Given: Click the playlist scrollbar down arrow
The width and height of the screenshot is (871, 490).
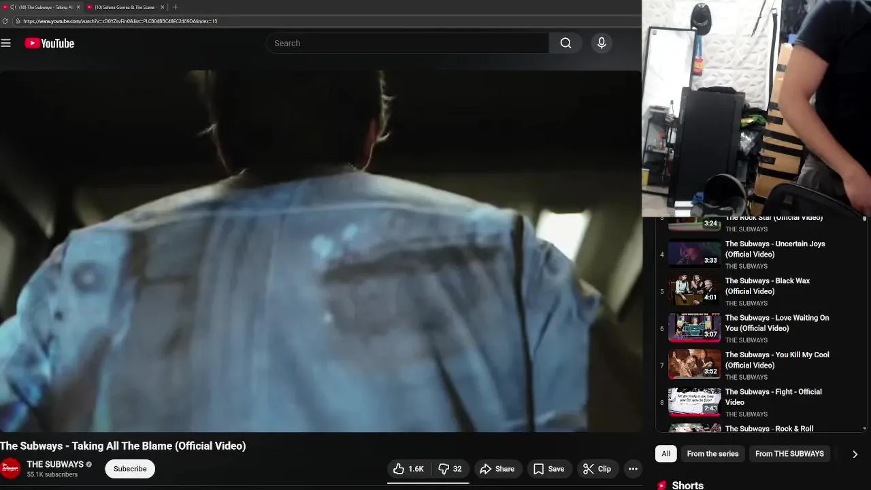Looking at the screenshot, I should (865, 429).
